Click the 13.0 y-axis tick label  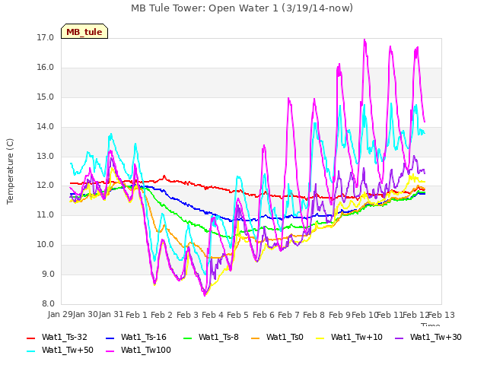46,157
